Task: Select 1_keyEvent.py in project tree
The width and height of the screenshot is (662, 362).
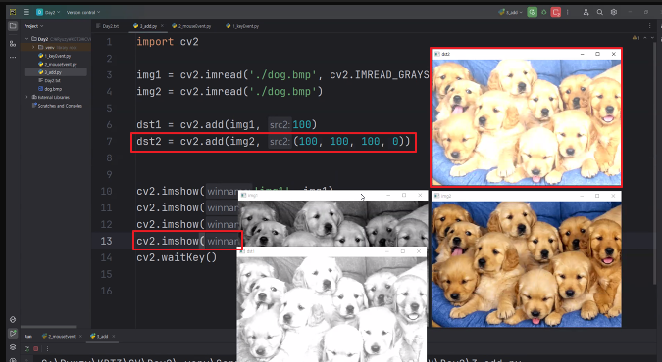Action: point(55,56)
